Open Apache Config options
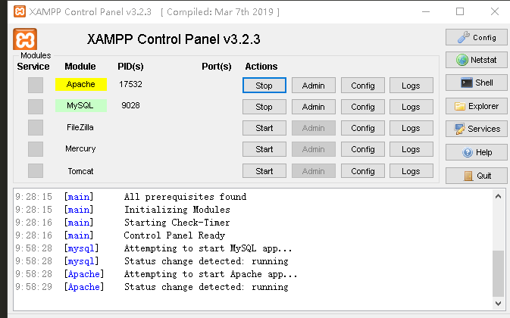Image resolution: width=510 pixels, height=318 pixels. 362,86
